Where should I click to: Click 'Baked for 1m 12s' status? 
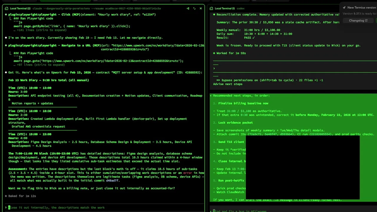[x=20, y=196]
